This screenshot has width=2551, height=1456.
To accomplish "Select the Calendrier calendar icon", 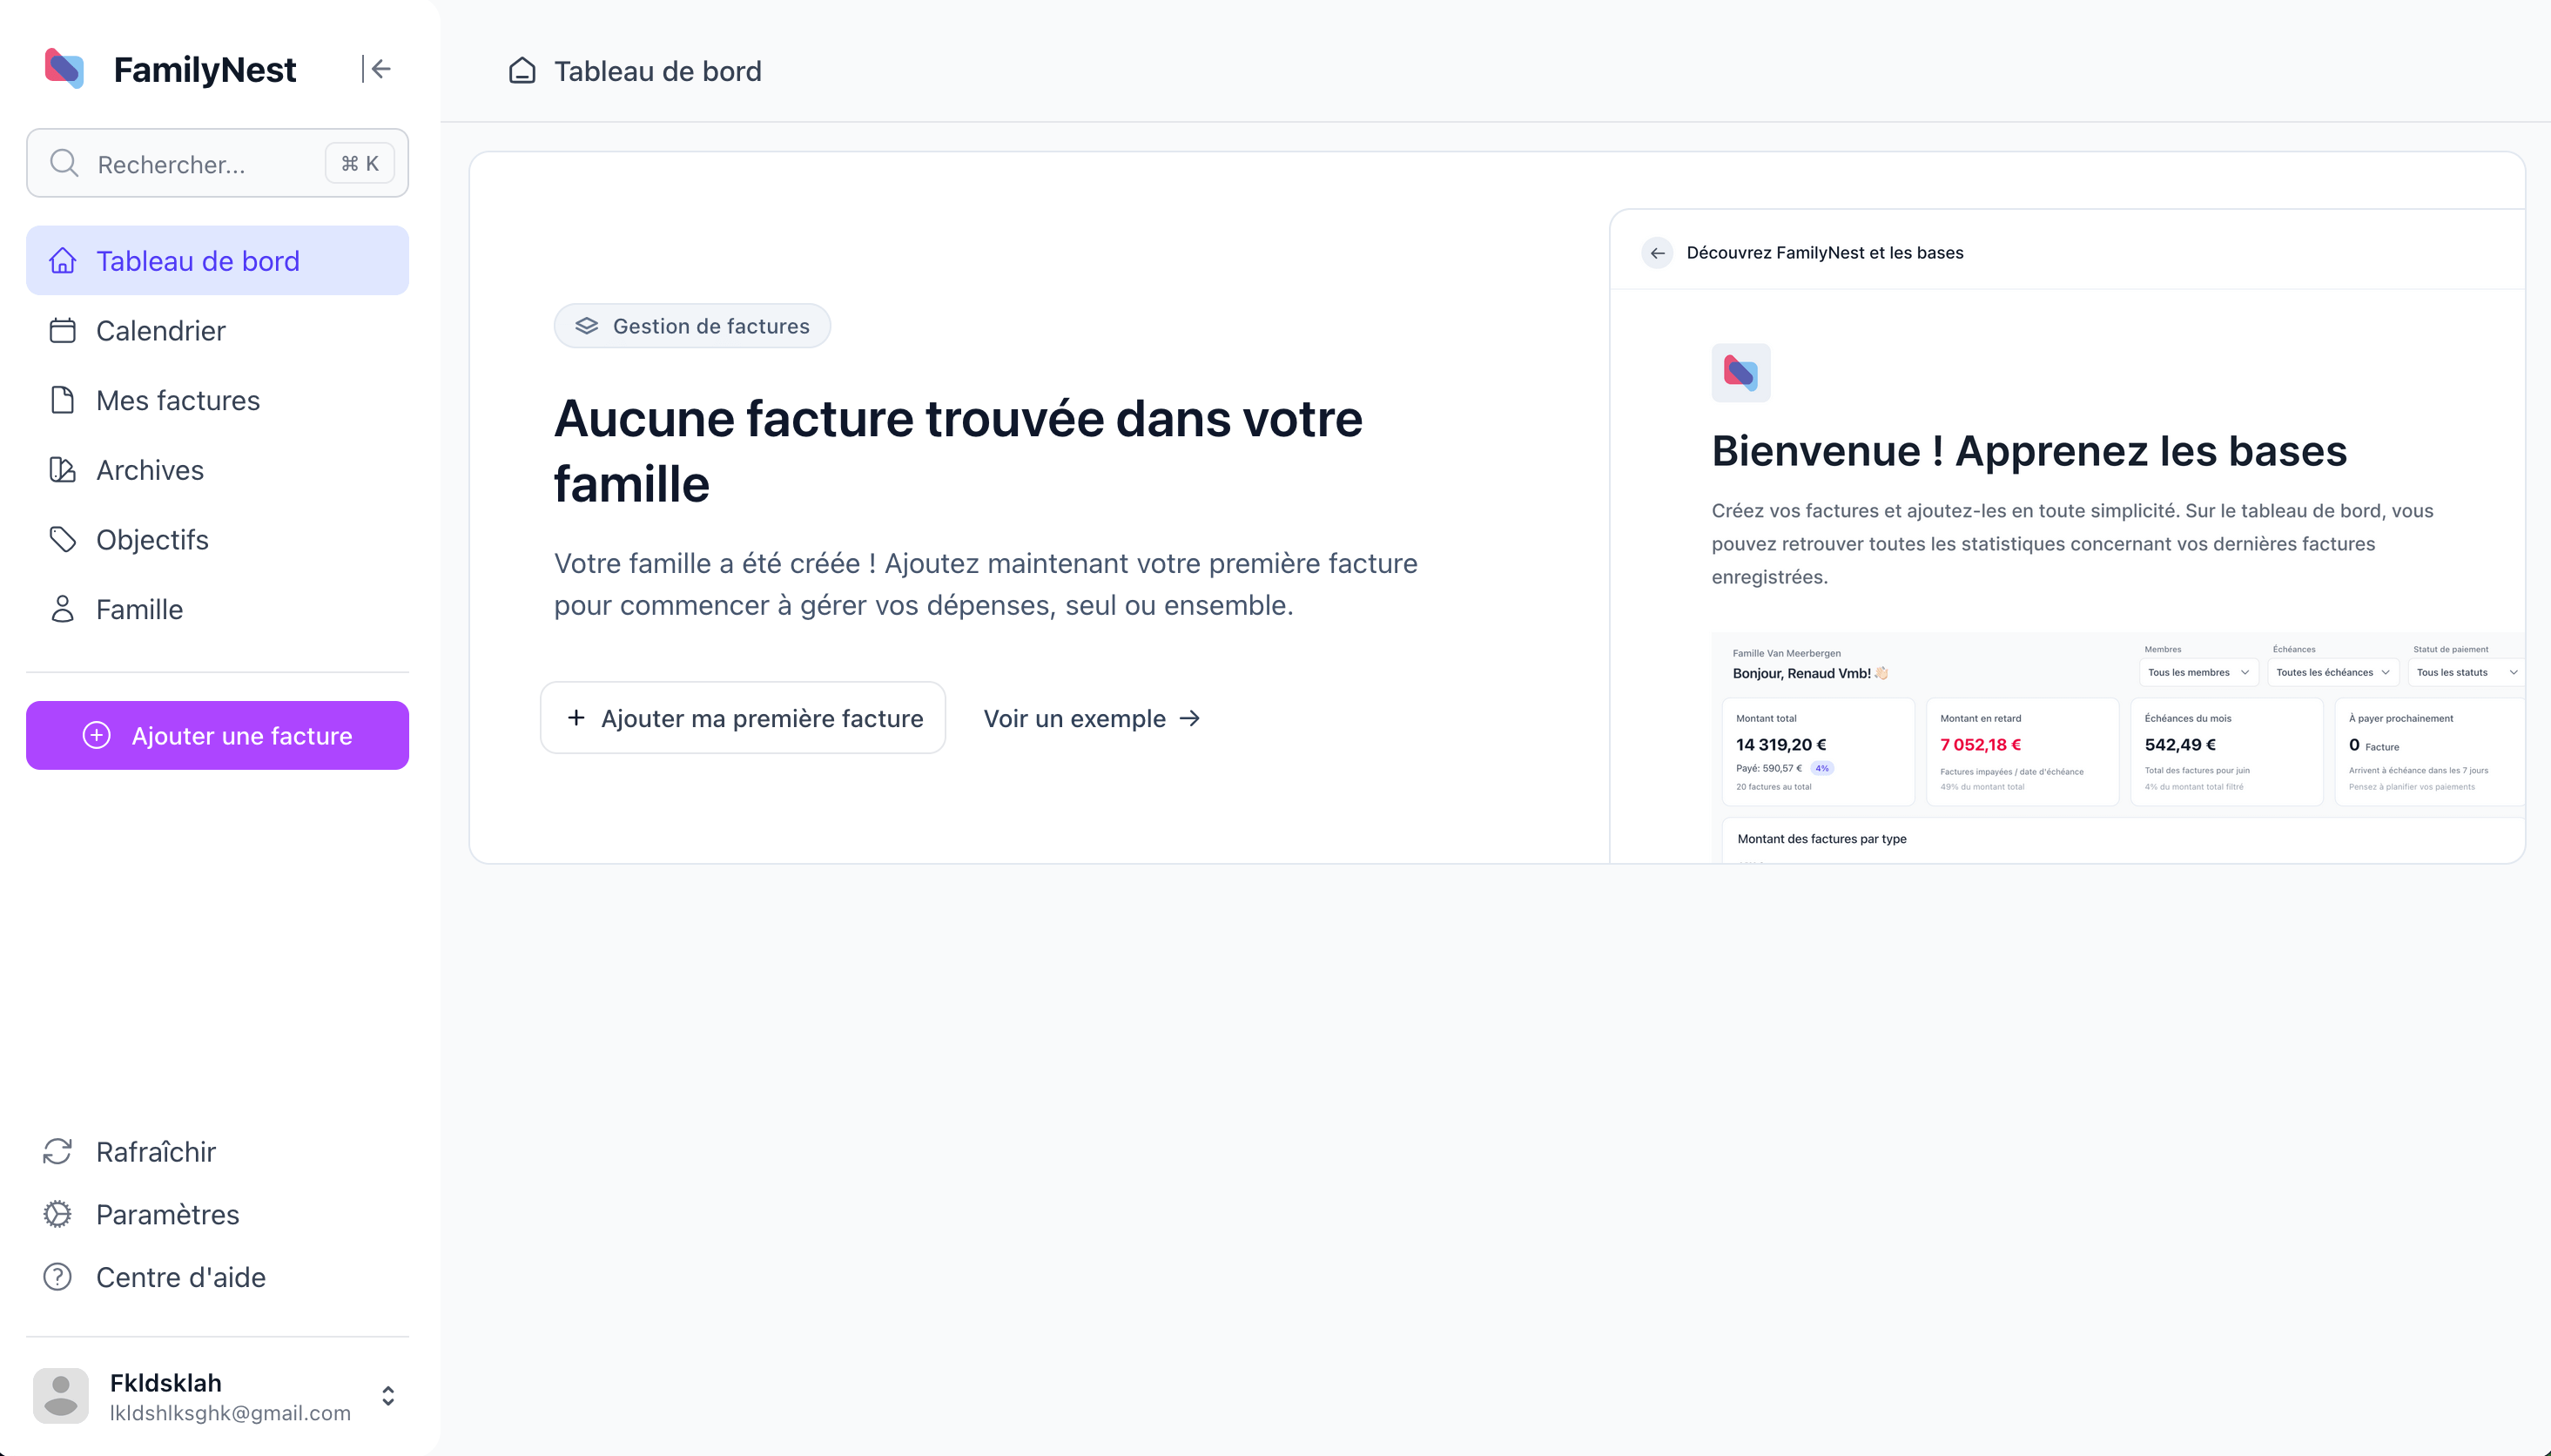I will (63, 330).
